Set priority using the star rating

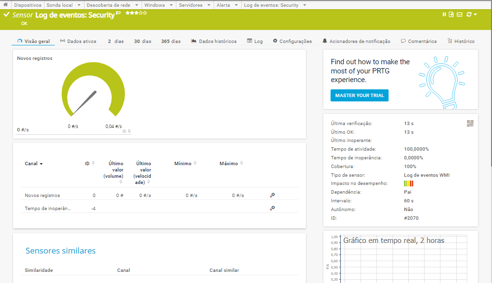tap(136, 13)
